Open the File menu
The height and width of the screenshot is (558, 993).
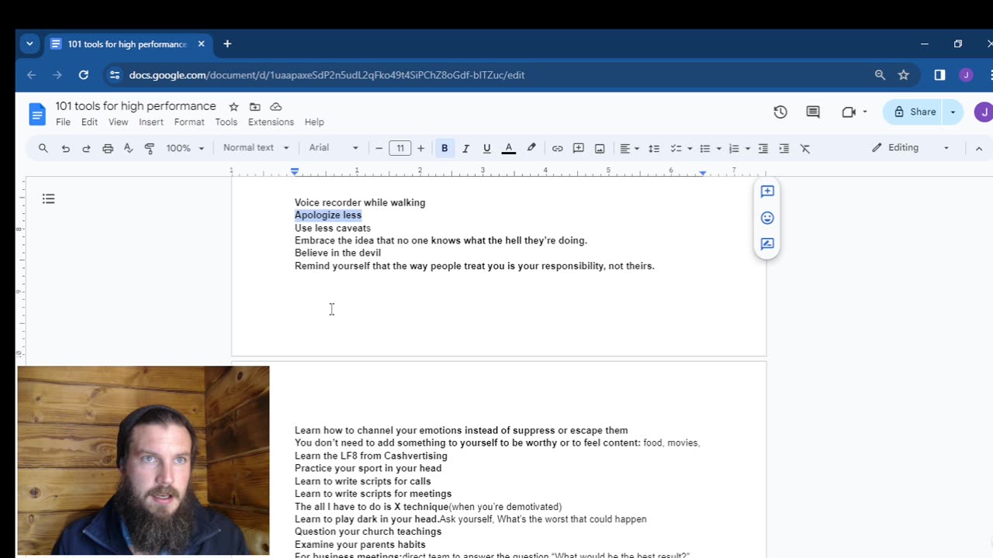point(63,122)
